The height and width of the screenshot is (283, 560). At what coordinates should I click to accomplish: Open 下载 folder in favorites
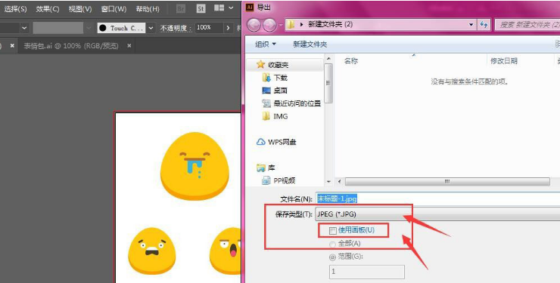(280, 78)
